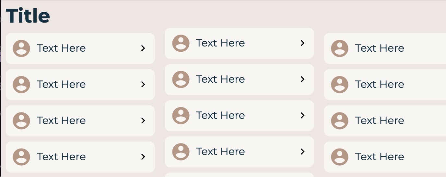Click avatar icon in fourth left-column card

point(21,157)
